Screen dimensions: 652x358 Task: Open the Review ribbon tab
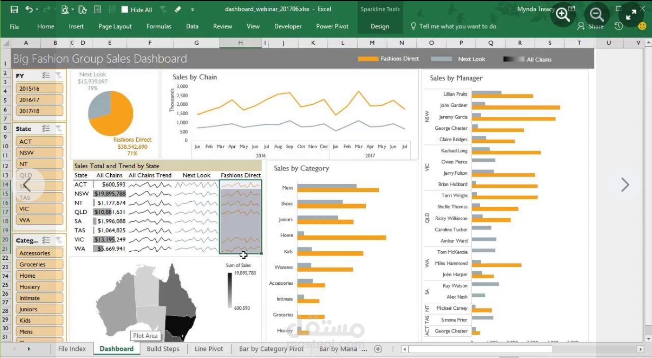click(223, 26)
